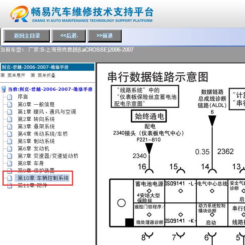Click the 2340接头(仪表板电气中心) label
The height and width of the screenshot is (245, 245).
click(148, 133)
